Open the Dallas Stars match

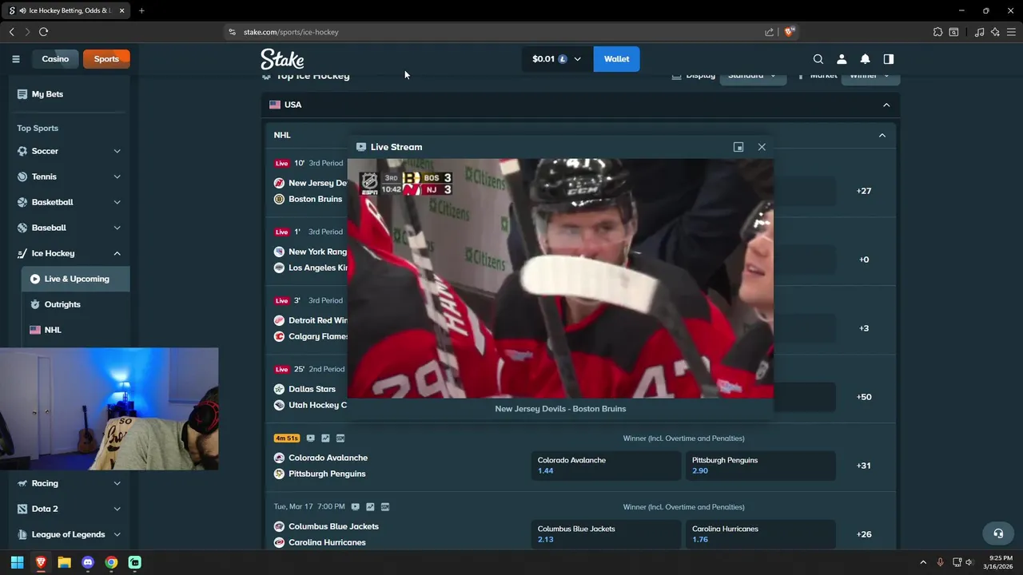coord(312,389)
